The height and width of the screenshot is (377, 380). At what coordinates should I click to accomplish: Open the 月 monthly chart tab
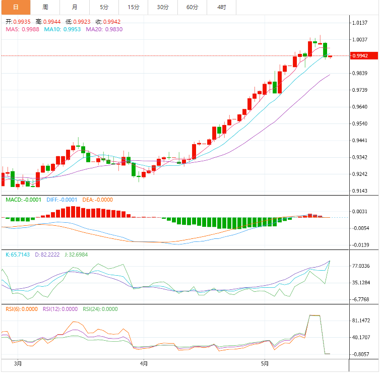click(x=75, y=7)
